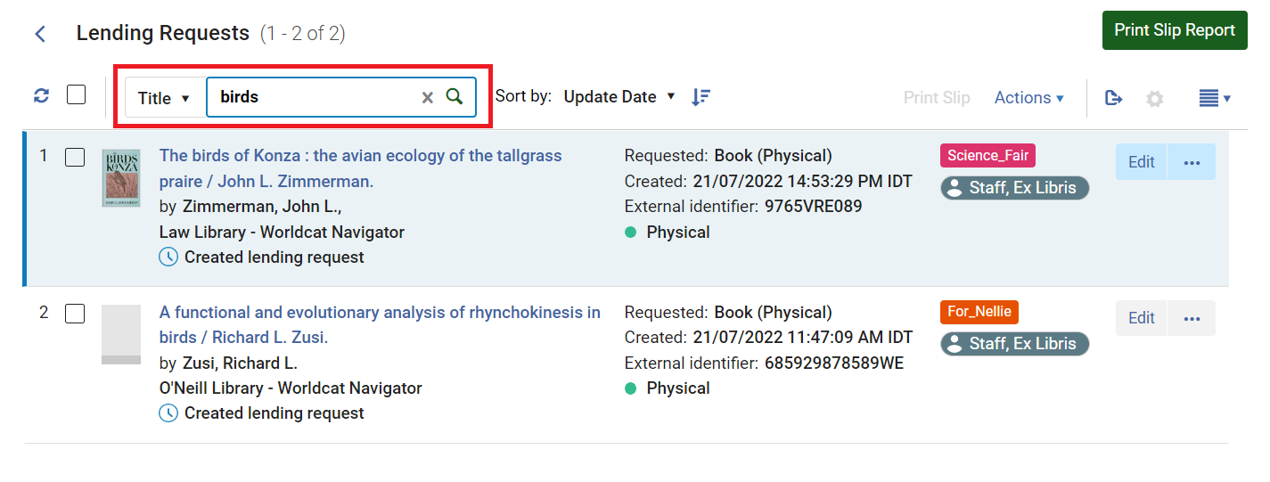Open the list settings gear icon
The height and width of the screenshot is (482, 1270).
(1155, 98)
